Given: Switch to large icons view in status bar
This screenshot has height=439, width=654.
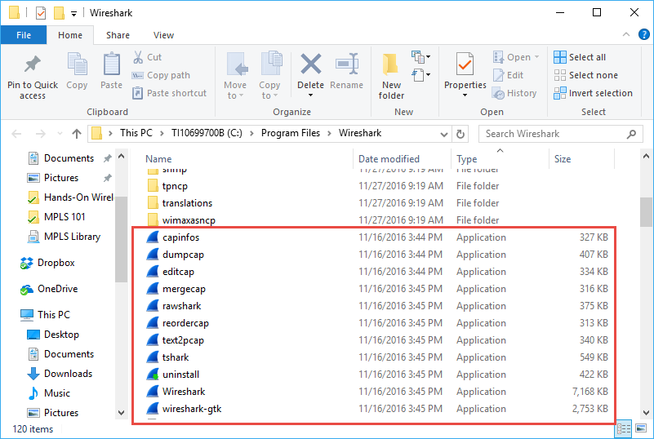Looking at the screenshot, I should click(640, 428).
